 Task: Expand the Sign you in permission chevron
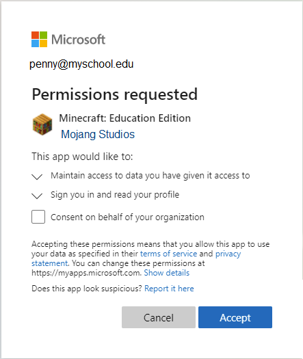37,196
